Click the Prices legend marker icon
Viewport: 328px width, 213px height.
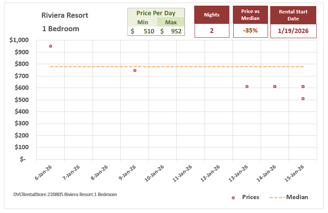[x=233, y=197]
